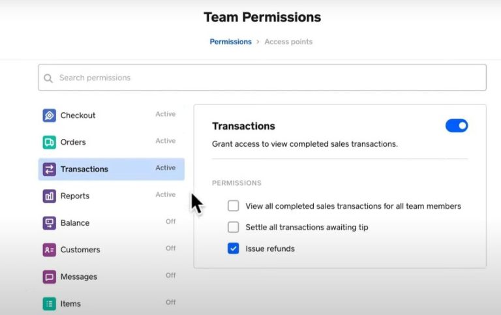
Task: Go back to Permissions breadcrumb link
Action: [x=230, y=42]
